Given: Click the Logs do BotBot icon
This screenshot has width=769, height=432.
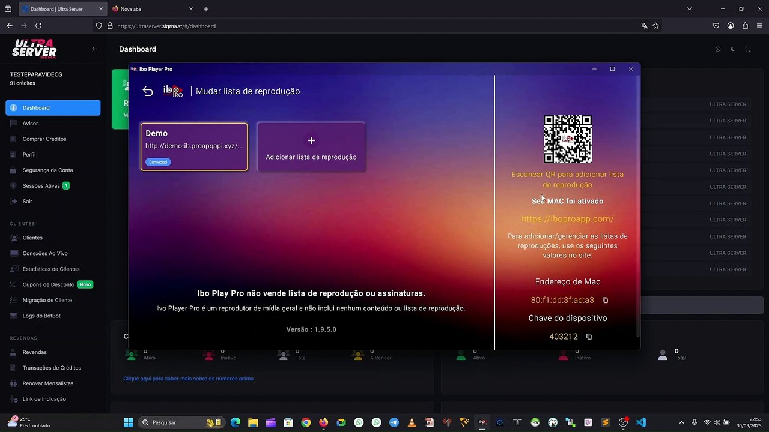Looking at the screenshot, I should click(14, 316).
